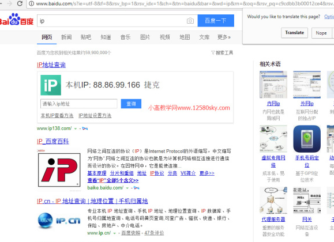The height and width of the screenshot is (242, 334).
Task: Click the Translate button
Action: [294, 33]
